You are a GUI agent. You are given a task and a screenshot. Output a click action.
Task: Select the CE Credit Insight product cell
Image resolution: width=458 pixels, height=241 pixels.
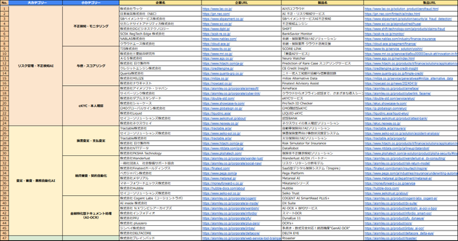pos(323,69)
